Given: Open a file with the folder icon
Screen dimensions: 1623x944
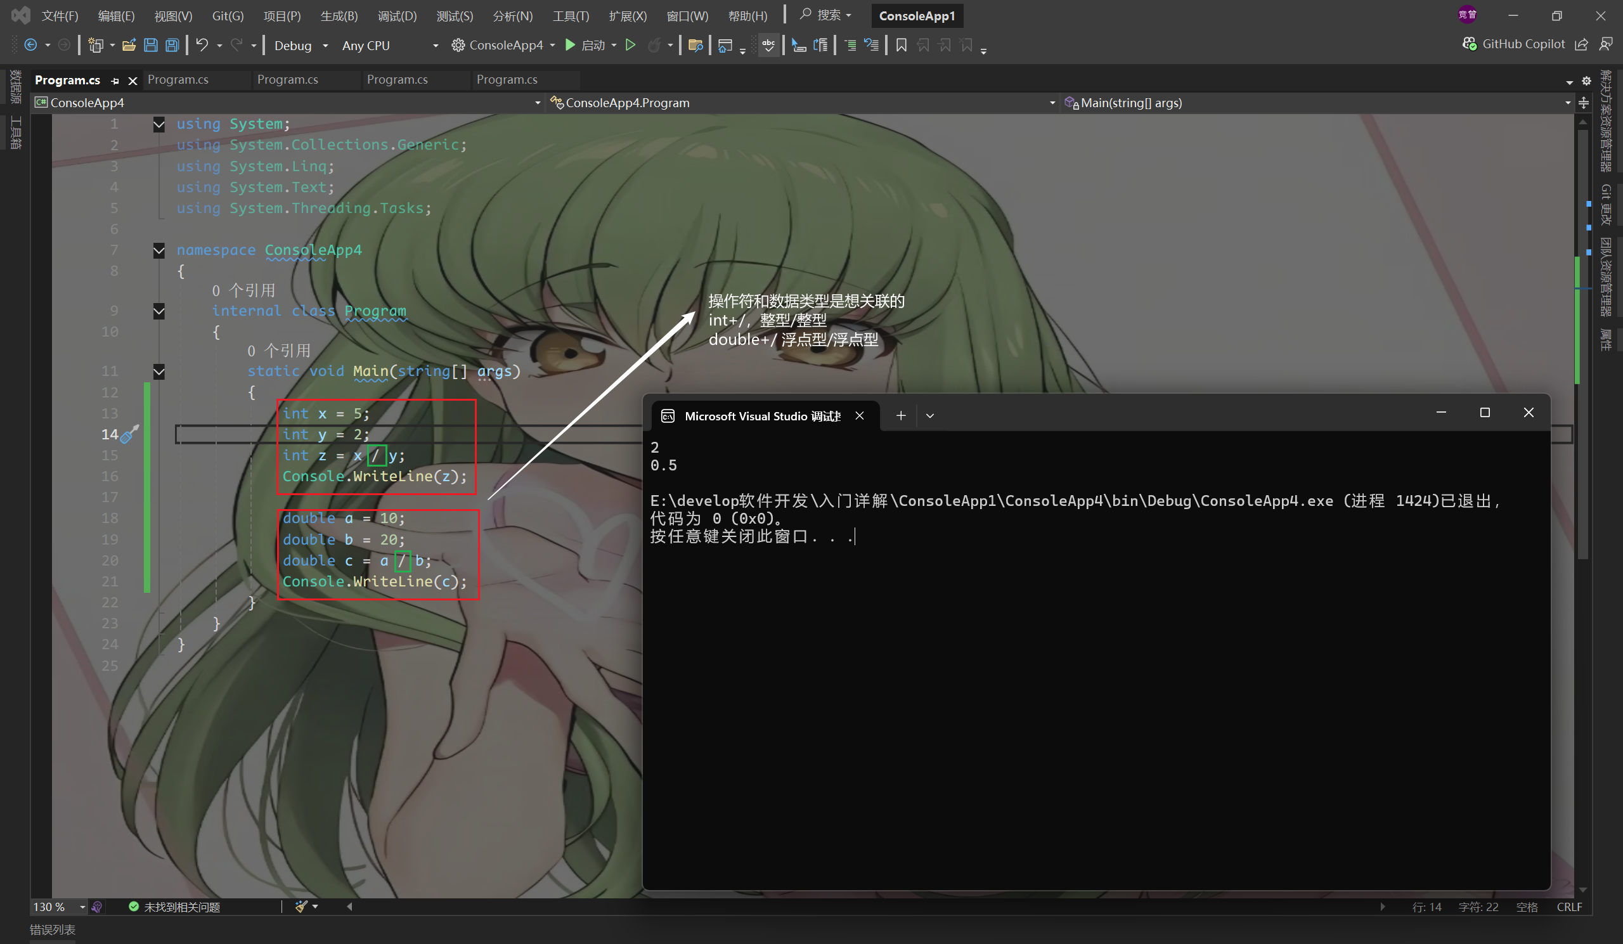Looking at the screenshot, I should pos(129,45).
